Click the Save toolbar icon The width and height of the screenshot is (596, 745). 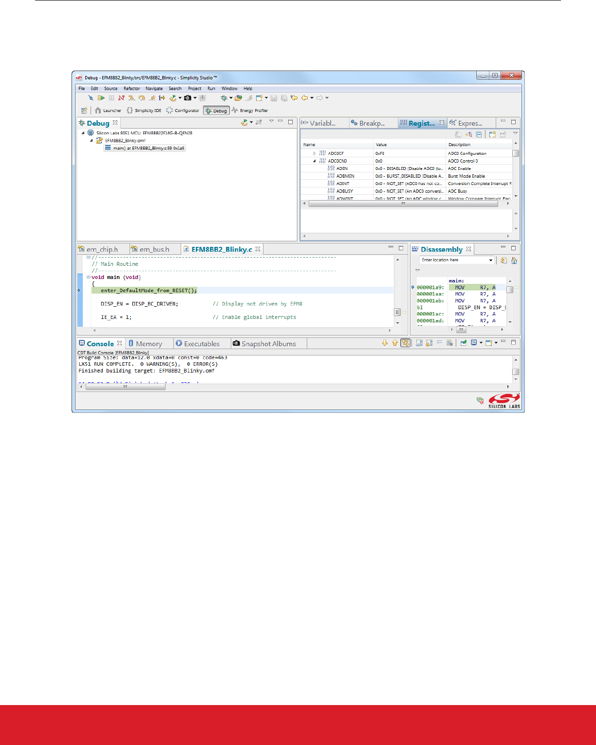click(274, 98)
